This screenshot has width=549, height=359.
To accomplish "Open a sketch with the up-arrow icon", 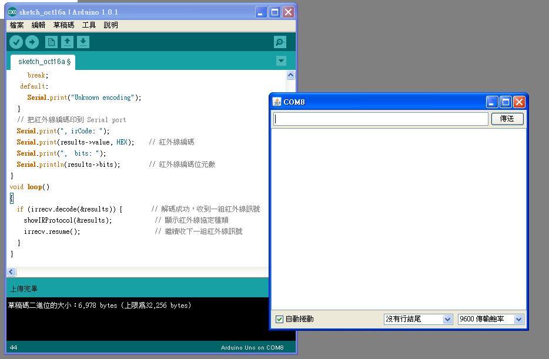I will [x=67, y=42].
